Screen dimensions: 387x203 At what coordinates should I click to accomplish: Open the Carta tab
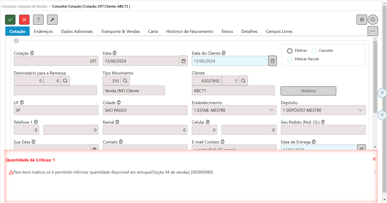tap(153, 32)
